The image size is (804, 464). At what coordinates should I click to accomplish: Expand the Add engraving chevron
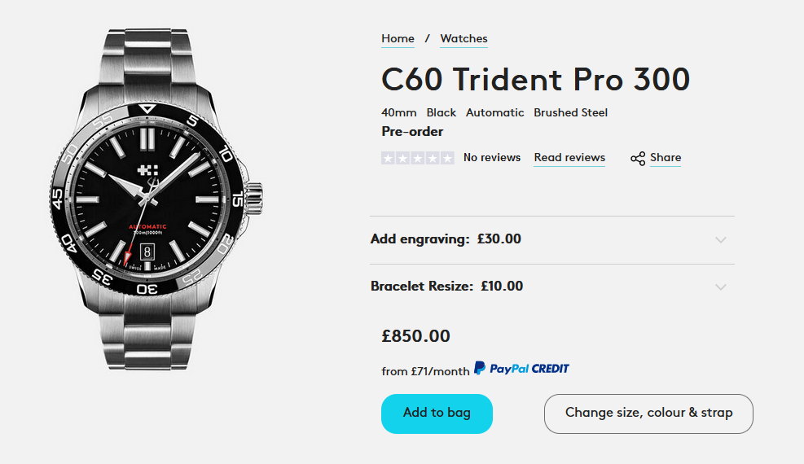[x=720, y=240]
